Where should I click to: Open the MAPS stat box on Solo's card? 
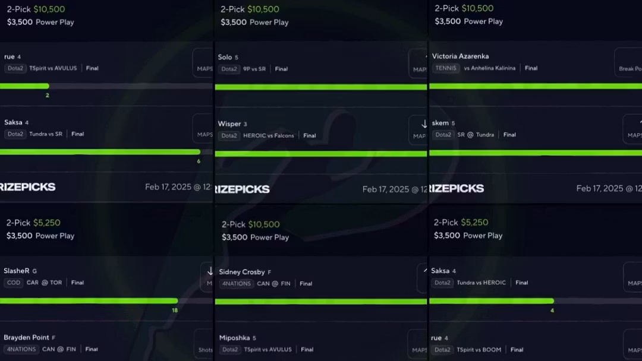[x=418, y=63]
